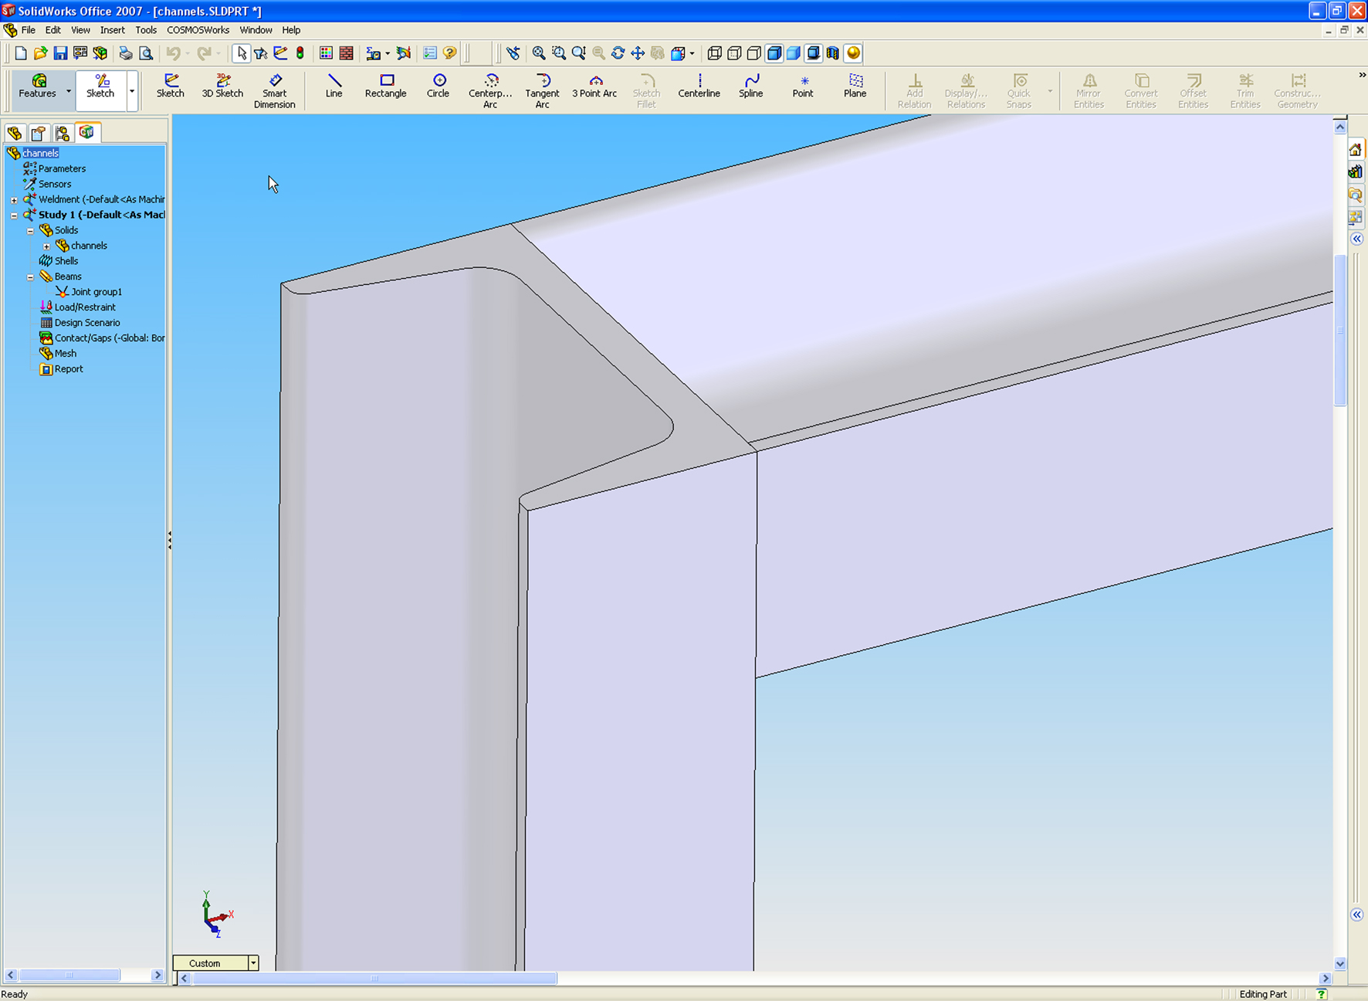The width and height of the screenshot is (1368, 1001).
Task: Toggle the Features command manager button
Action: point(37,87)
